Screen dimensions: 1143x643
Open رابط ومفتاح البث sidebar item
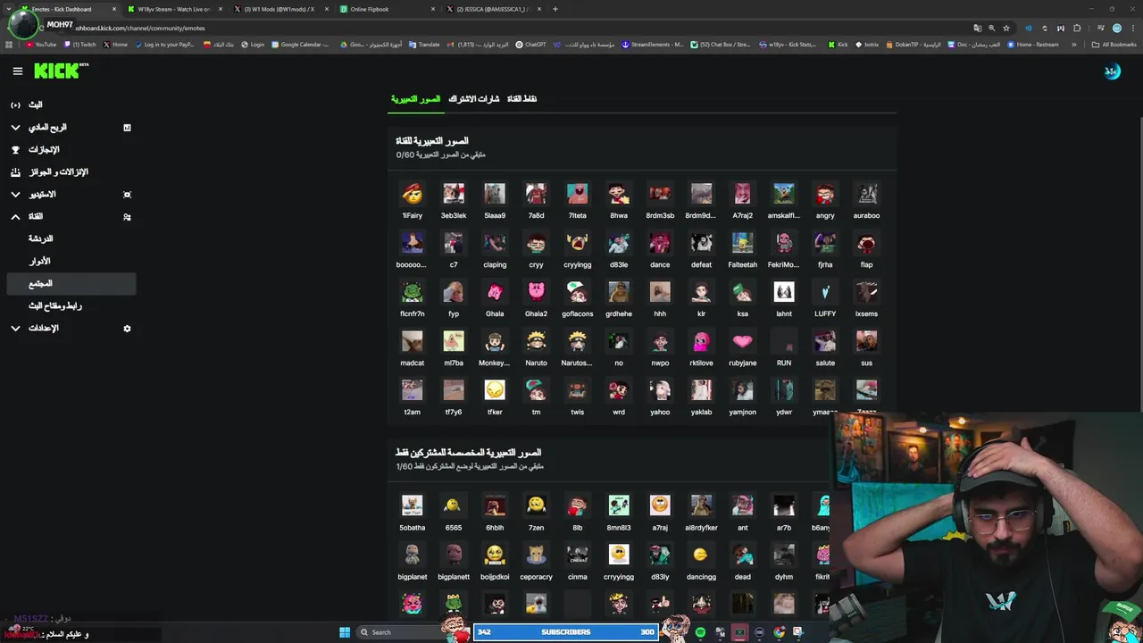tap(71, 305)
